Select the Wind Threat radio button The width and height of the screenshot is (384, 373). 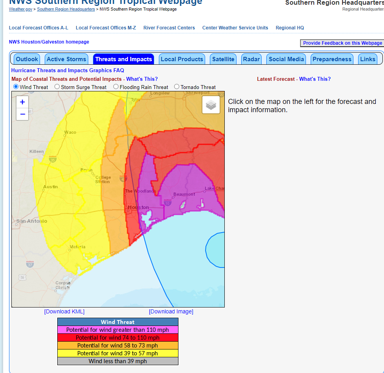pos(16,87)
